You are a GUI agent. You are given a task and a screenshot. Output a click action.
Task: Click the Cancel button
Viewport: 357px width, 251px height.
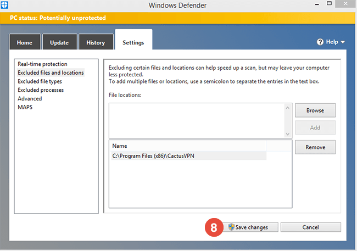[x=310, y=227]
